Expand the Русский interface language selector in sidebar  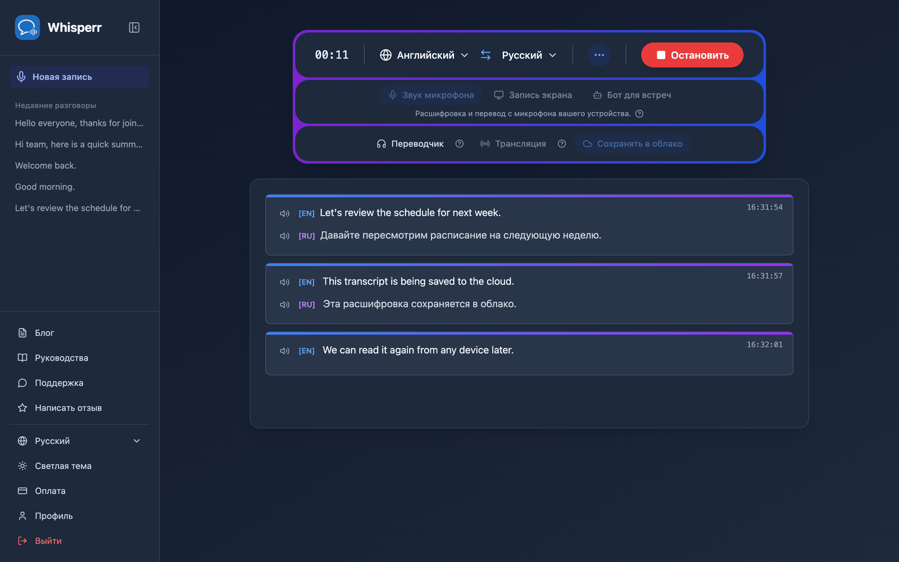(x=79, y=441)
